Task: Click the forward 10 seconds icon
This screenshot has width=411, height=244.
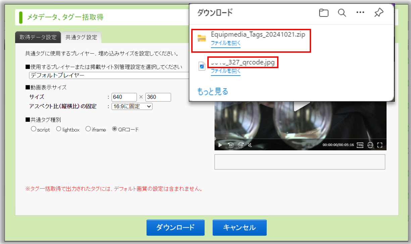Action: 241,145
